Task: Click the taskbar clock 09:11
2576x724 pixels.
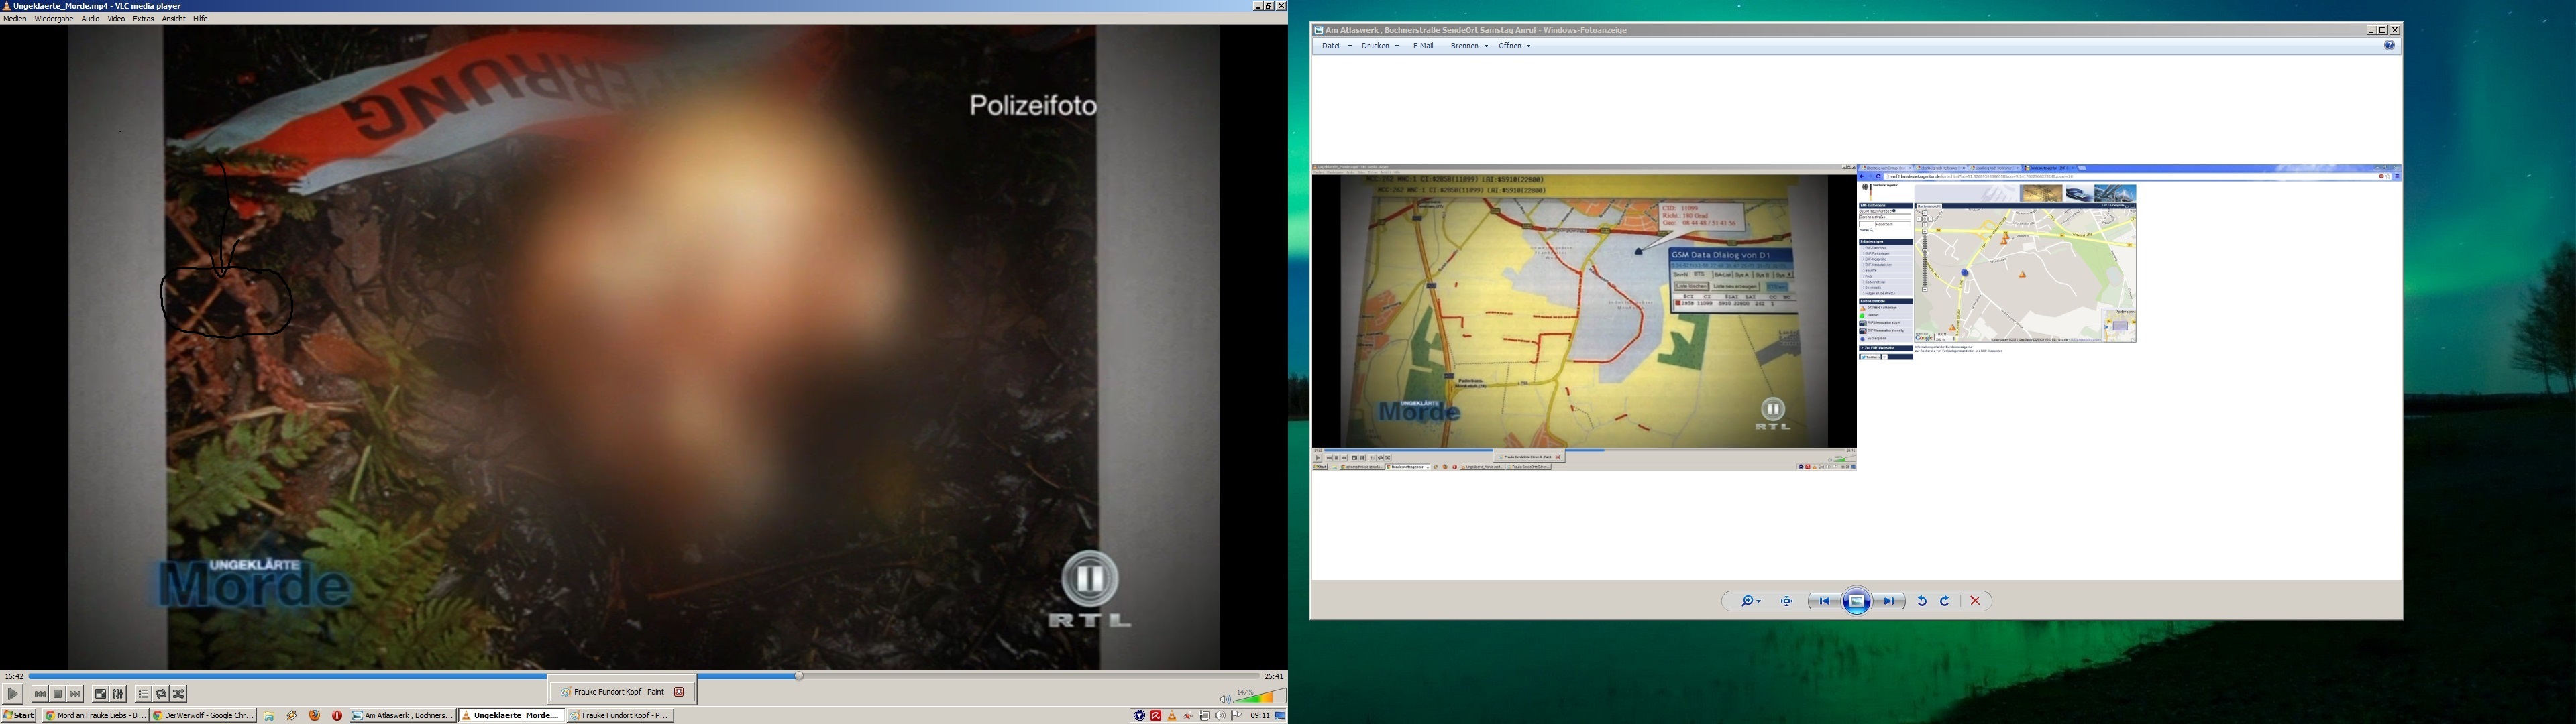Action: pyautogui.click(x=1260, y=716)
